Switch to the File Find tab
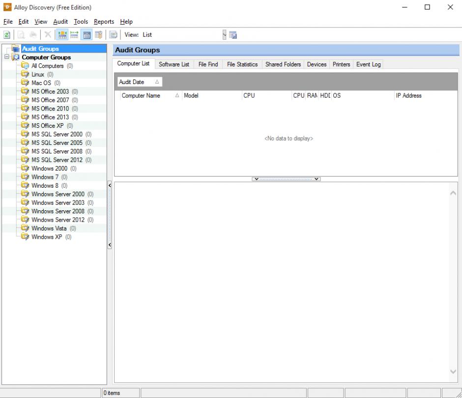Viewport: 462px width, 398px height. [208, 64]
